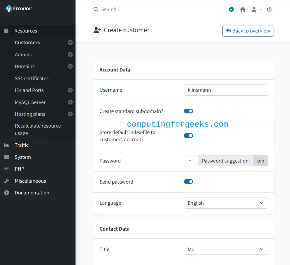Expand the Title dropdown showing Mr.
This screenshot has width=290, height=265.
click(x=226, y=249)
